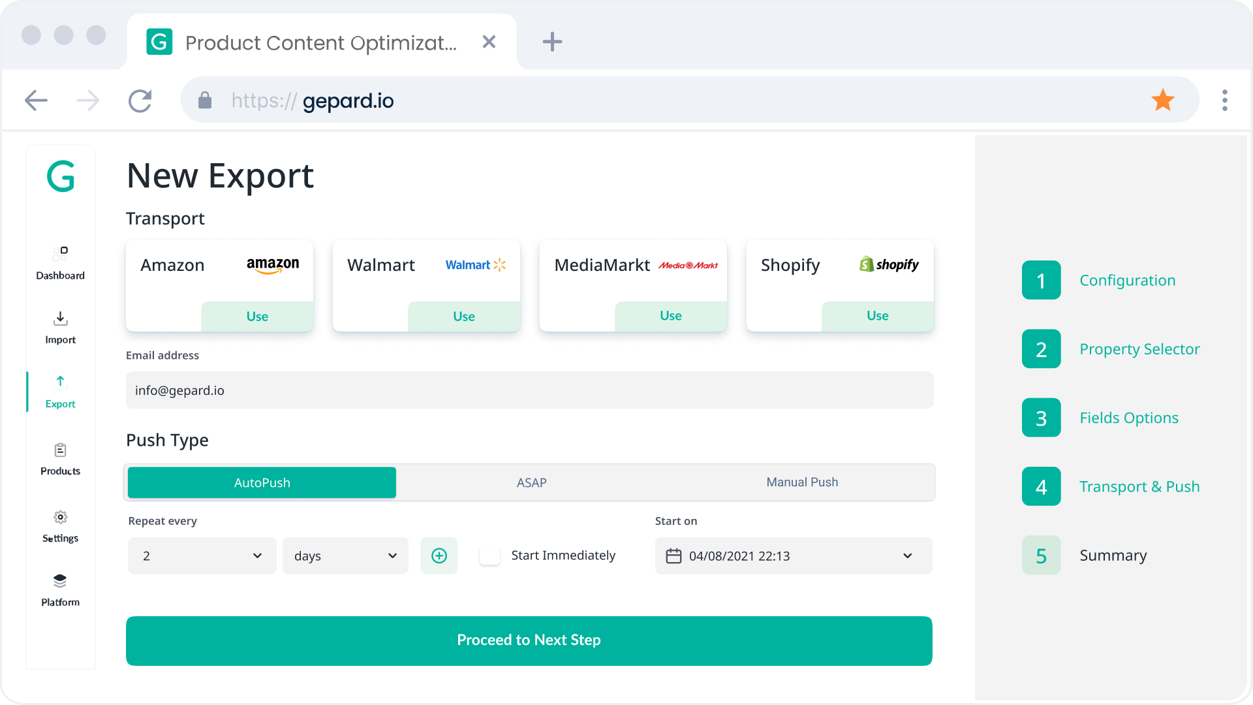Click the Amazon logo on card
The height and width of the screenshot is (705, 1253).
273,265
